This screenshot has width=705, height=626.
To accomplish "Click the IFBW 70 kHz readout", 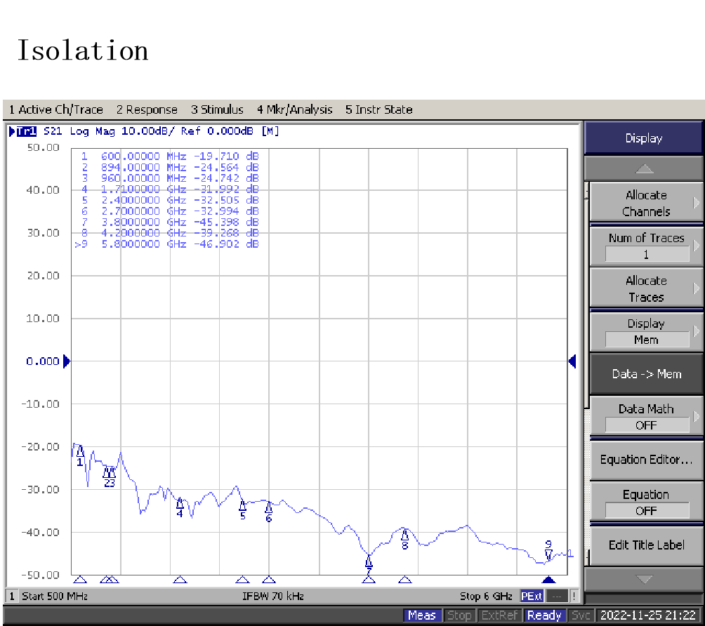I will pyautogui.click(x=273, y=597).
